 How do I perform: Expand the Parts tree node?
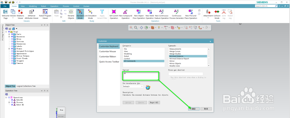[x=9, y=34]
